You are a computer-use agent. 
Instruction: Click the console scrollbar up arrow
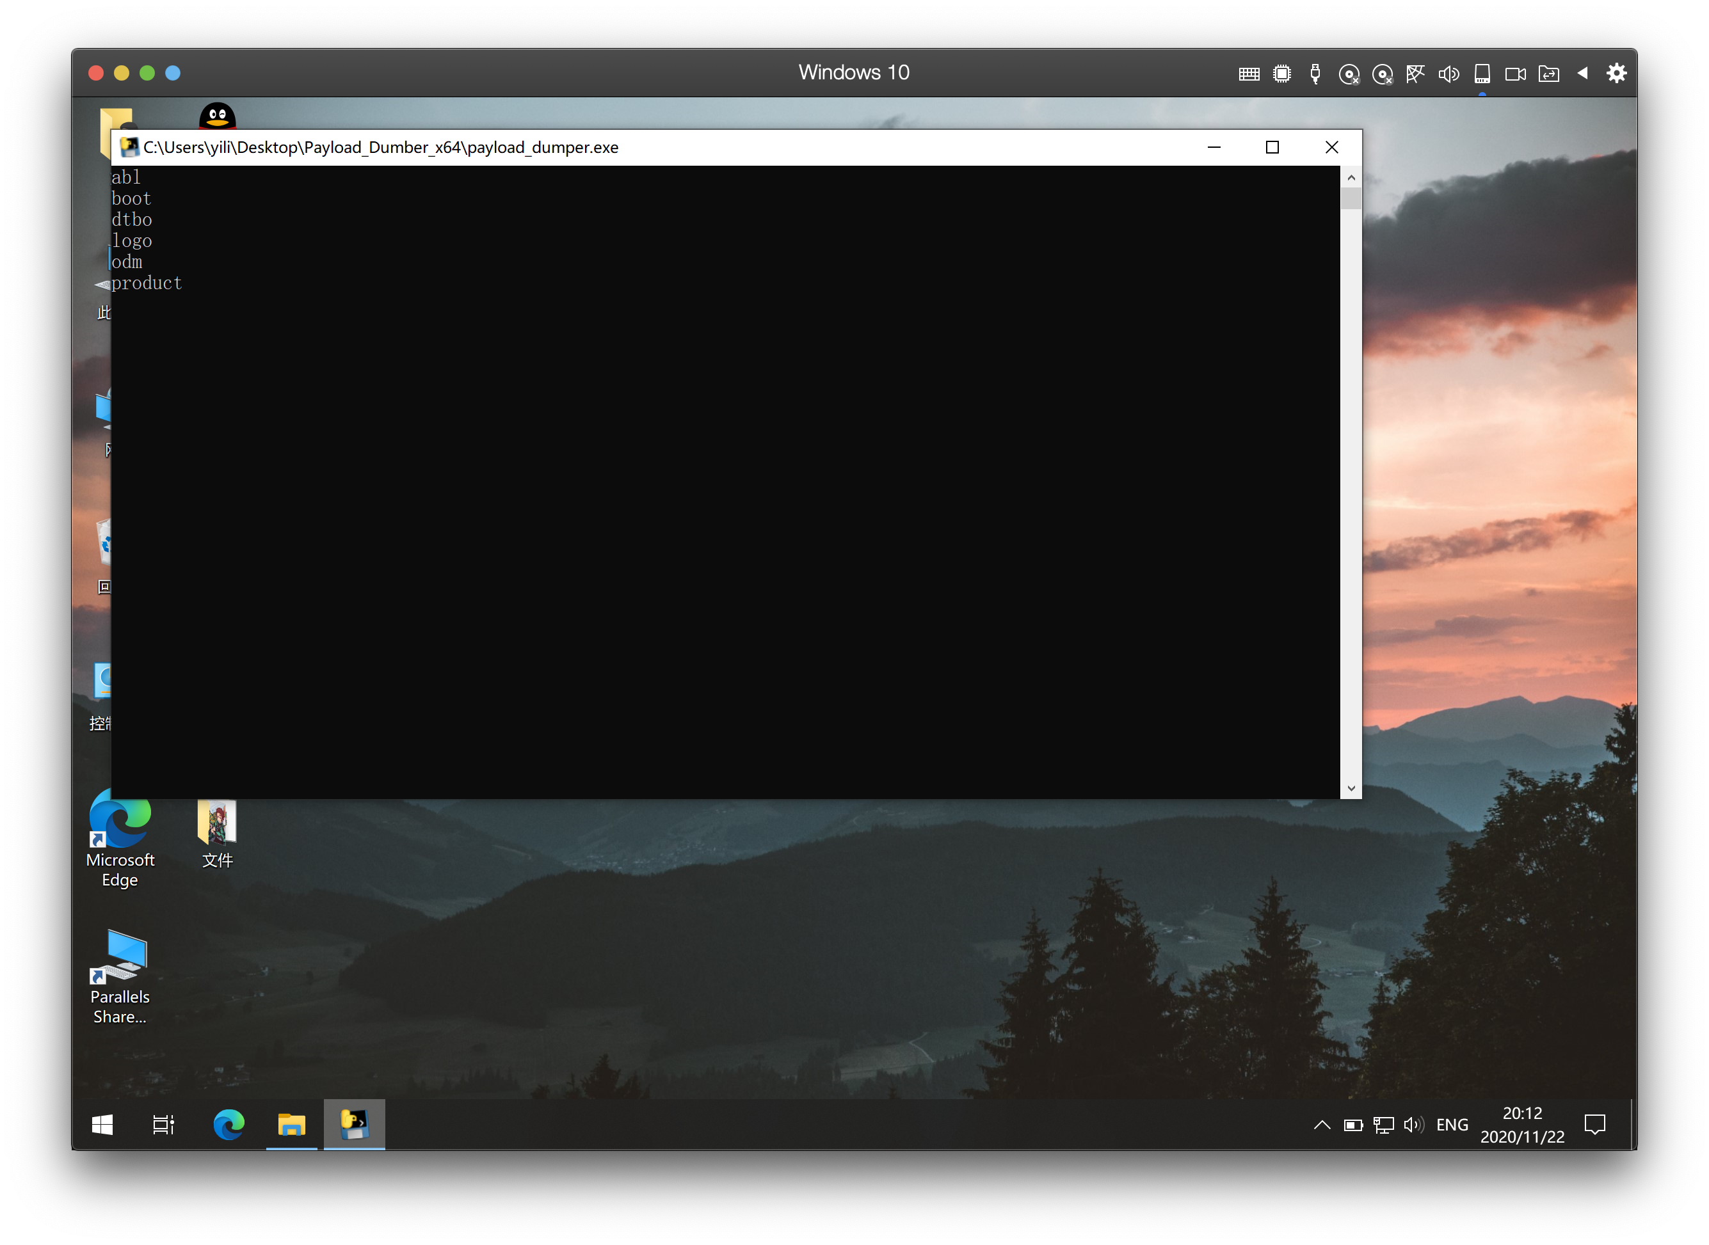(x=1351, y=178)
